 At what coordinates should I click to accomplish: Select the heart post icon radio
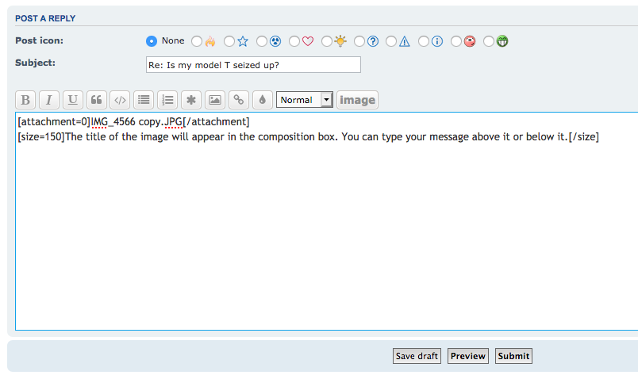[294, 41]
